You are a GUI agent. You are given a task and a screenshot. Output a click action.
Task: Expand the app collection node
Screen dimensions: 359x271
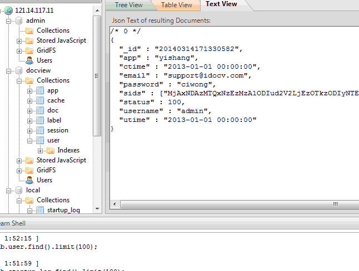[30, 91]
